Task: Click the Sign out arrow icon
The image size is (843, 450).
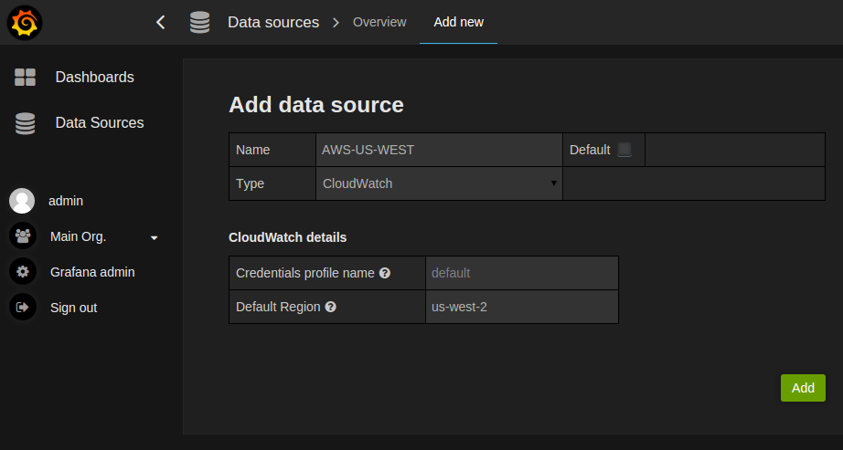Action: click(22, 308)
